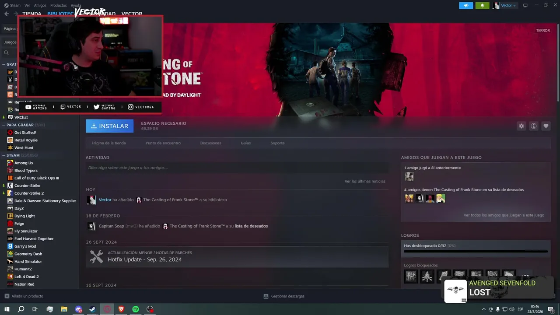Open lista de deseados link
This screenshot has height=315, width=560.
(251, 226)
